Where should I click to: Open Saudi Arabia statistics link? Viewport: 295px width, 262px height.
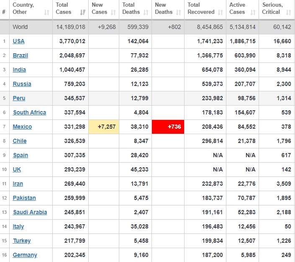click(x=30, y=212)
